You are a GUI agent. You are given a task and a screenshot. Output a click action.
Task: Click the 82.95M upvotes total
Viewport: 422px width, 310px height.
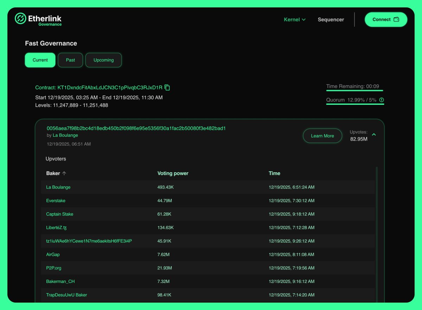pos(359,139)
